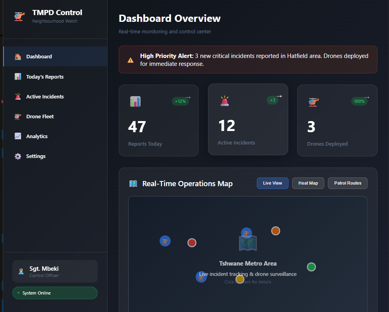Click the Settings gear icon
This screenshot has height=312, width=389.
click(x=18, y=156)
